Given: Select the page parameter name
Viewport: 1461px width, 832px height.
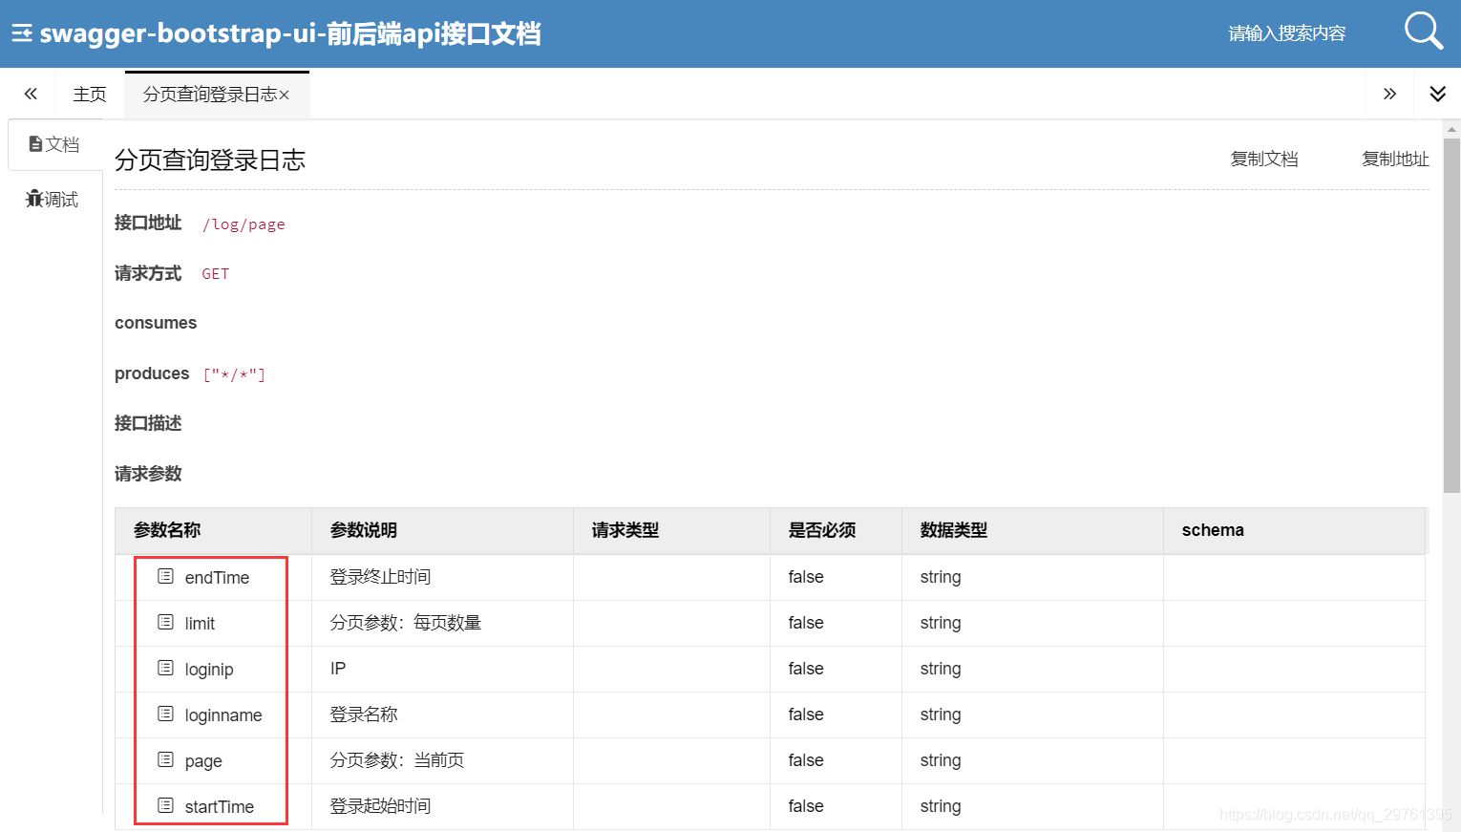Looking at the screenshot, I should pyautogui.click(x=203, y=761).
